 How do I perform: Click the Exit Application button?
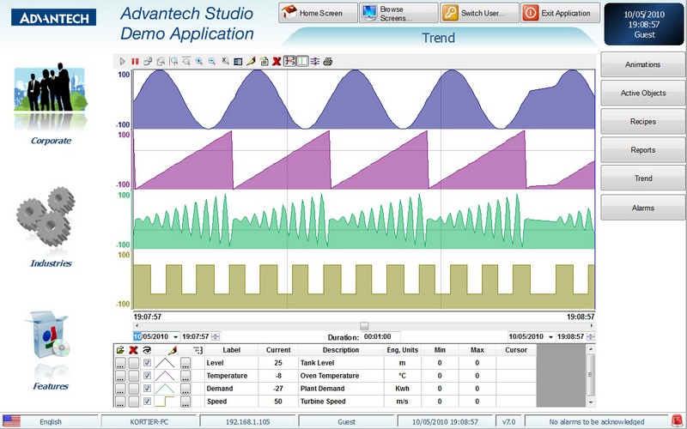[561, 13]
